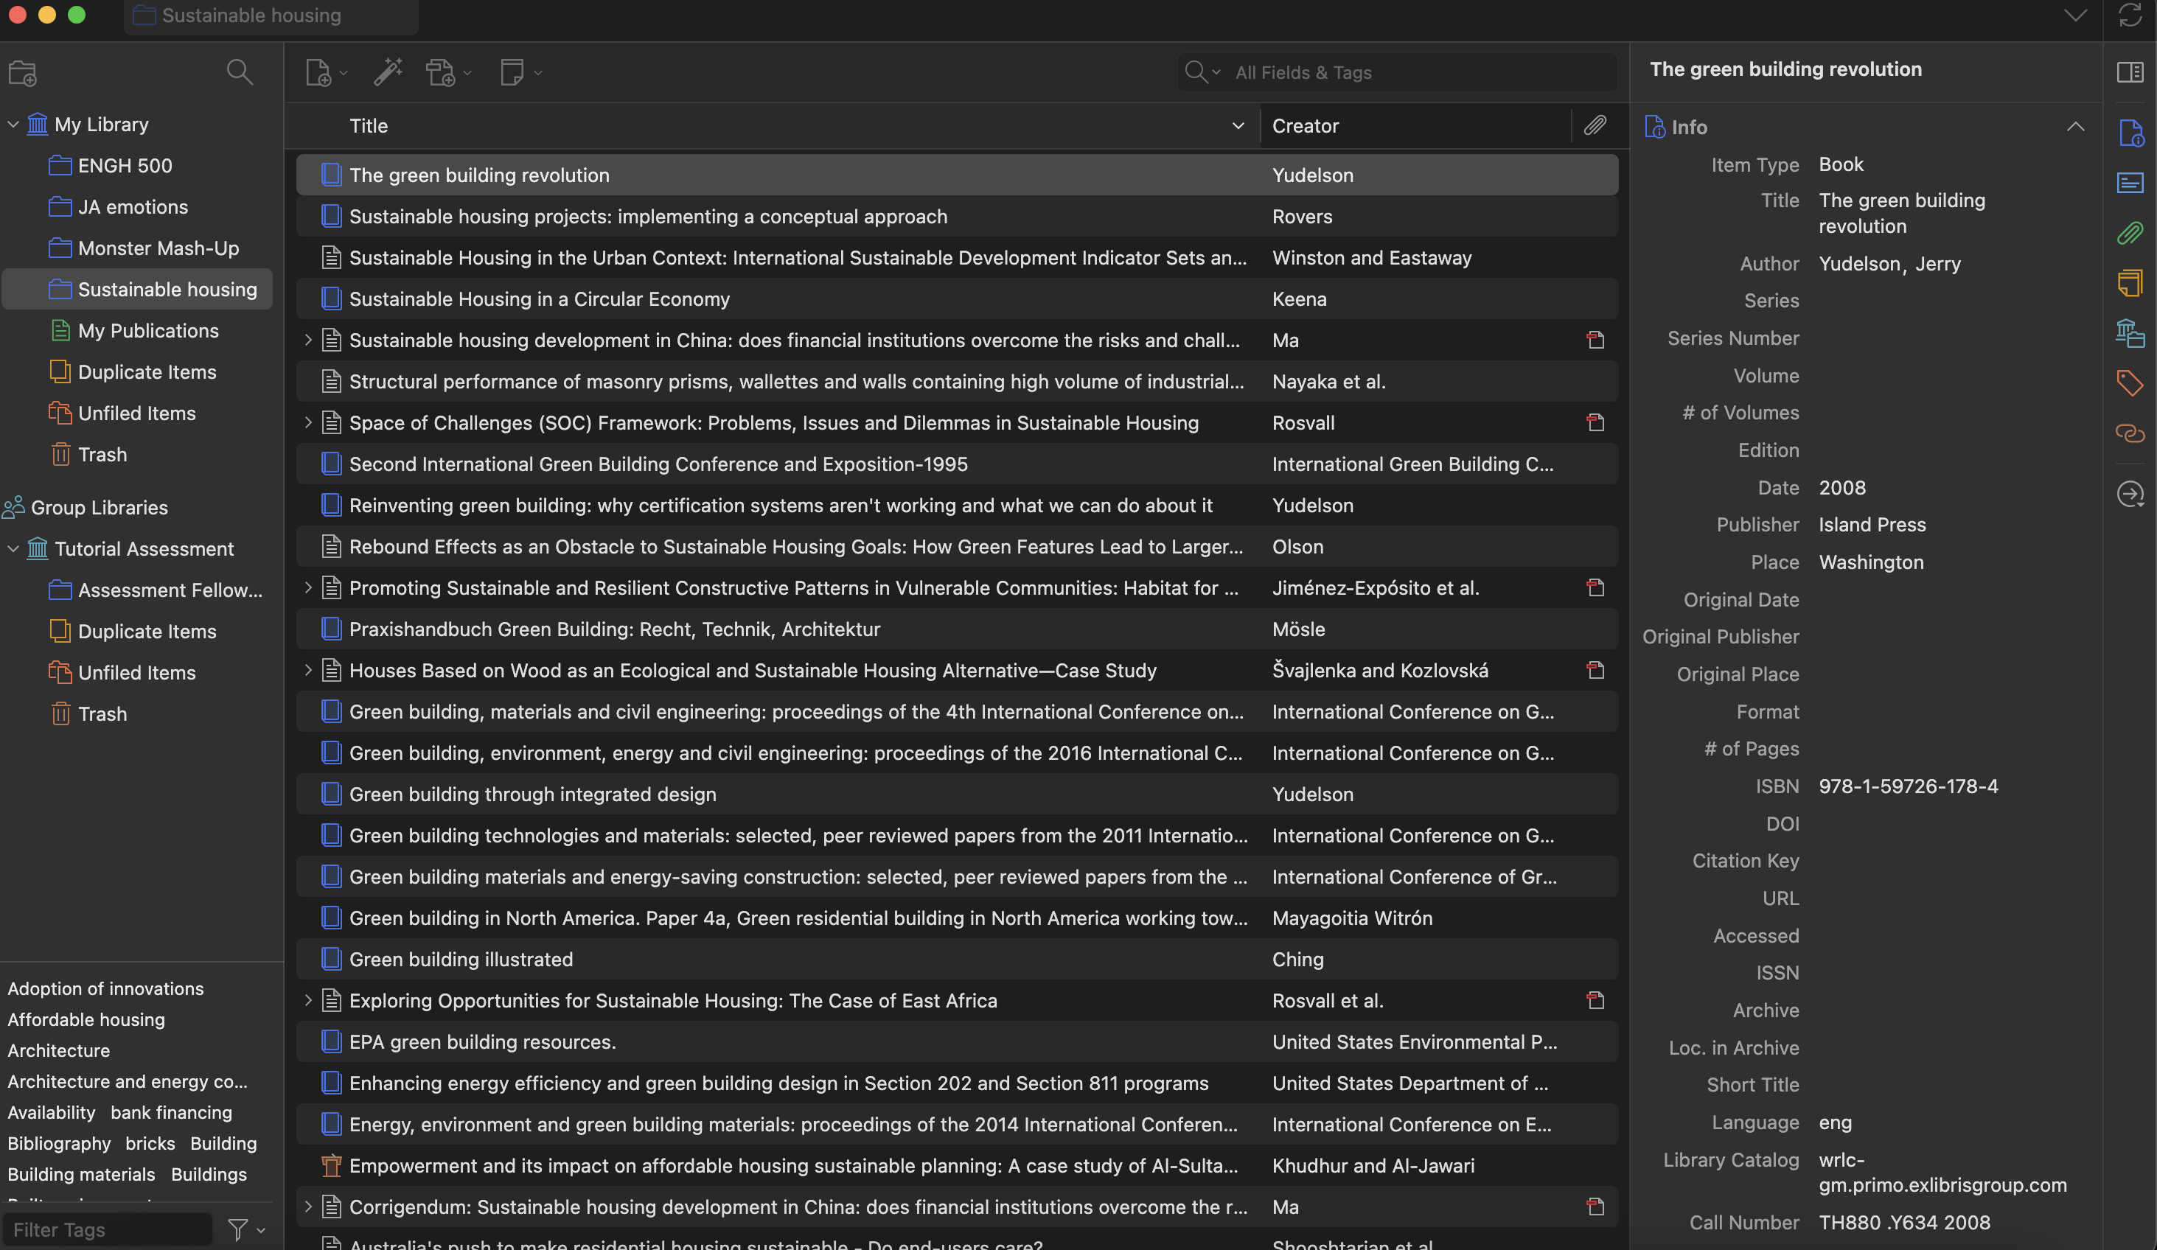Viewport: 2157px width, 1250px height.
Task: Click PDF icon on Houses Based on Wood row
Action: pos(1595,670)
